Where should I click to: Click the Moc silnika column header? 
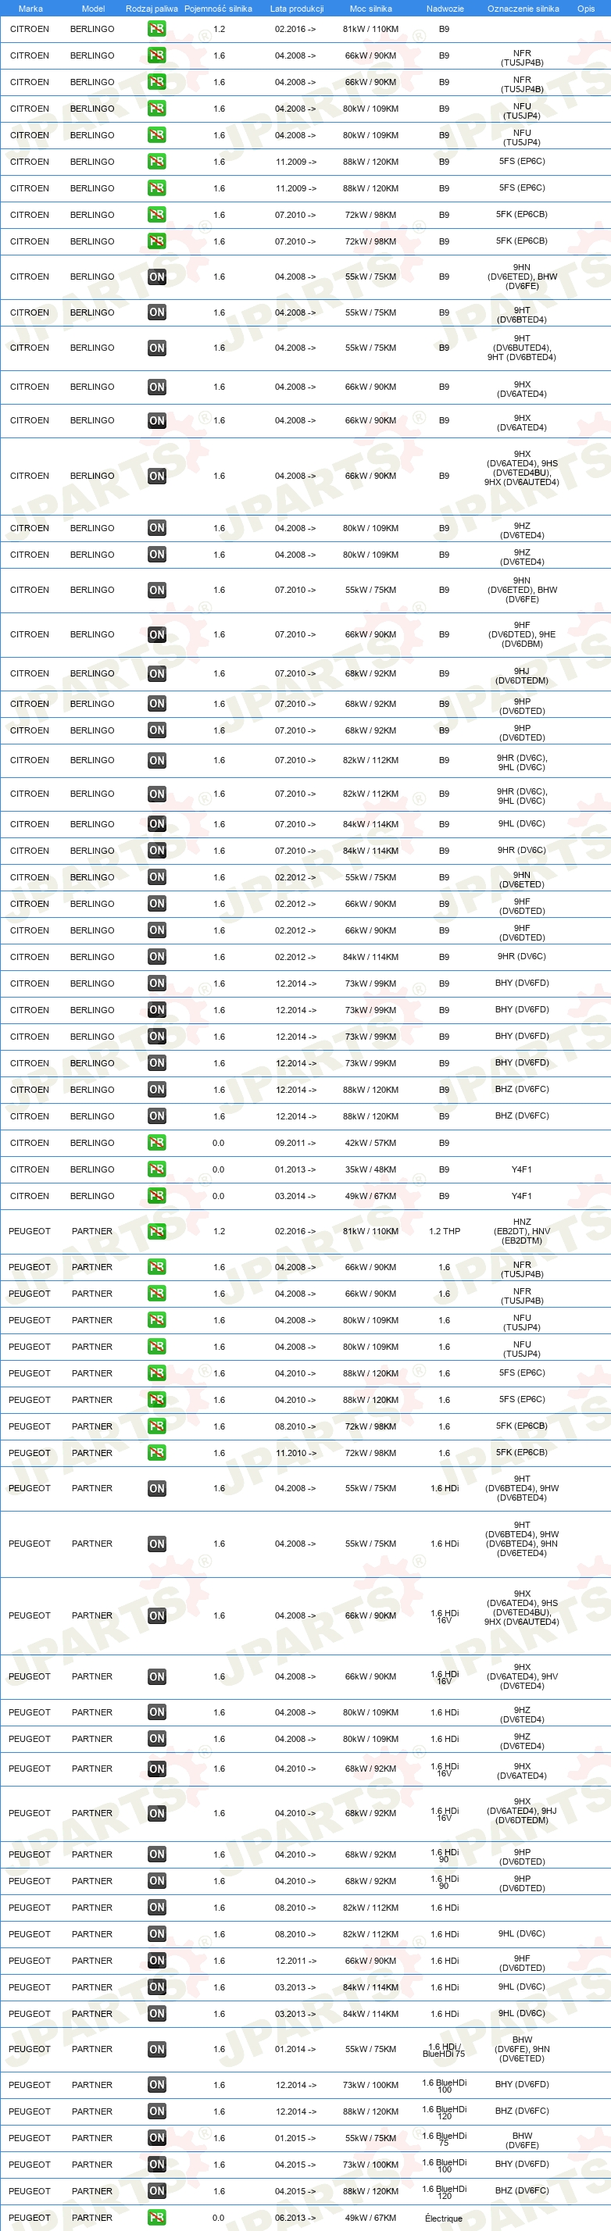click(371, 9)
